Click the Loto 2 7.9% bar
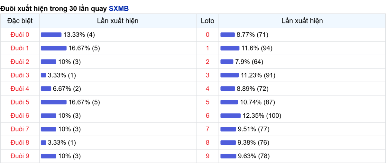This screenshot has width=386, height=163. tap(227, 62)
